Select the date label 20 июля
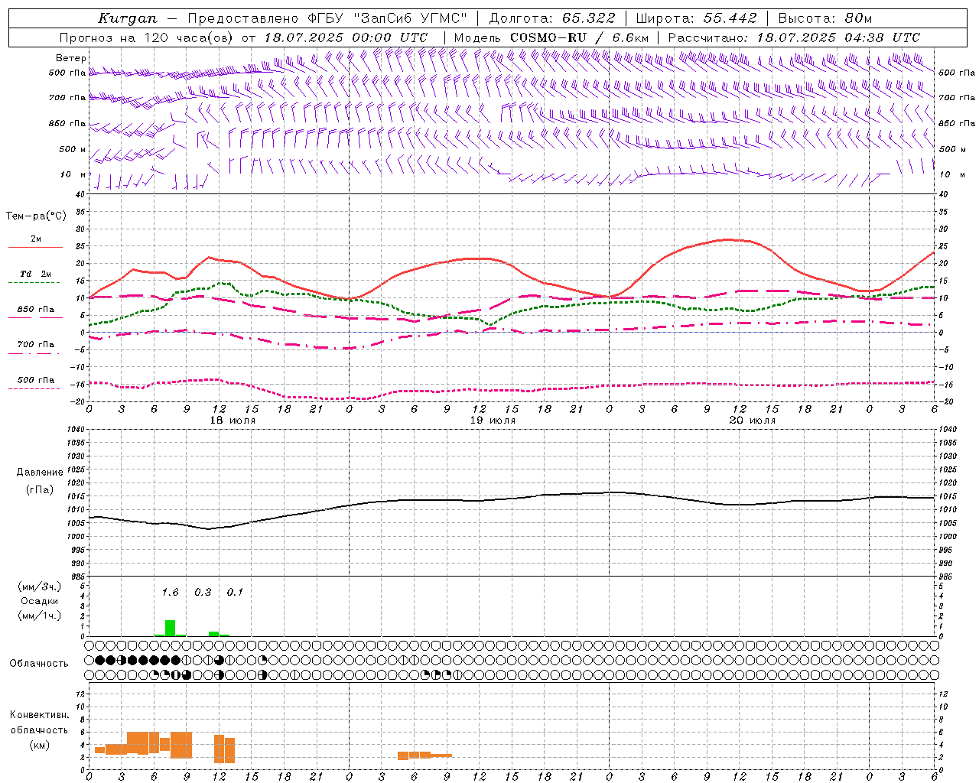The height and width of the screenshot is (783, 979). 753,421
